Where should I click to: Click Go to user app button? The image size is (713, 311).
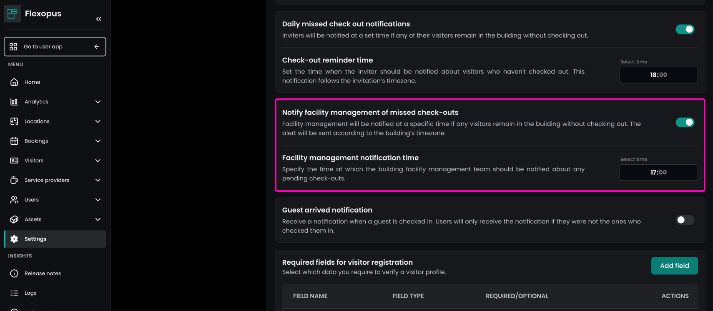point(55,47)
